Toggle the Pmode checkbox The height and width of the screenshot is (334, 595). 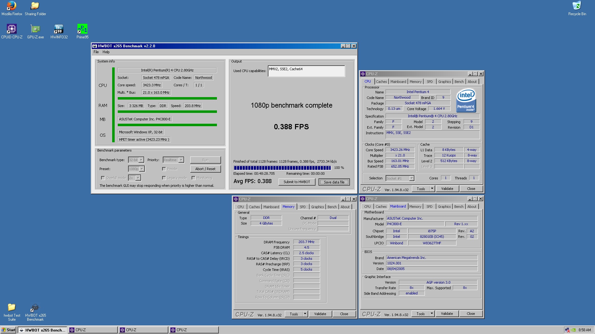tap(164, 169)
